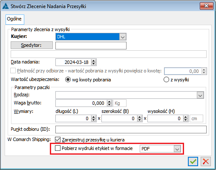Viewport: 216px width, 170px height.
Task: Click the Kg unit field
Action: 120,103
